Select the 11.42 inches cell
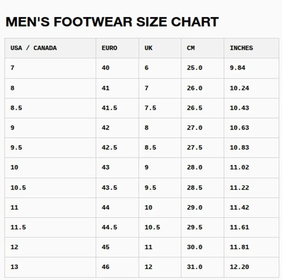This screenshot has width=282, height=280. coord(251,208)
